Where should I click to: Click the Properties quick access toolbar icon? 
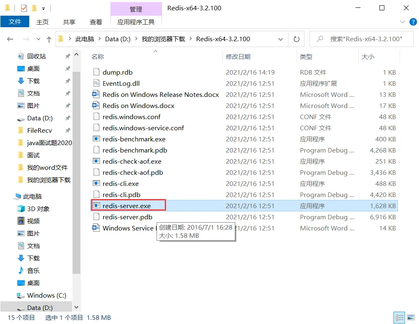pos(24,8)
